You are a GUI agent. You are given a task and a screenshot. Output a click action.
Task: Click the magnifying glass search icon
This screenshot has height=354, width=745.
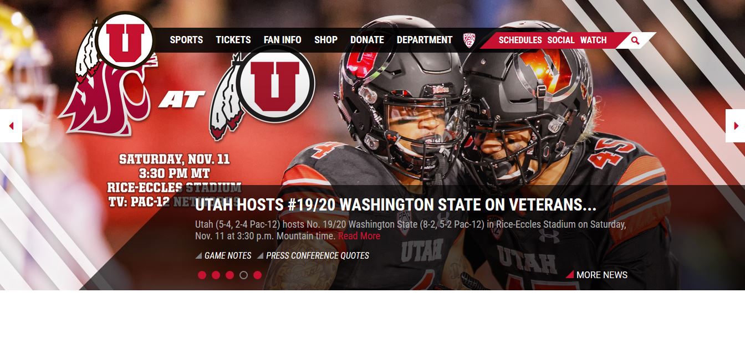coord(635,40)
